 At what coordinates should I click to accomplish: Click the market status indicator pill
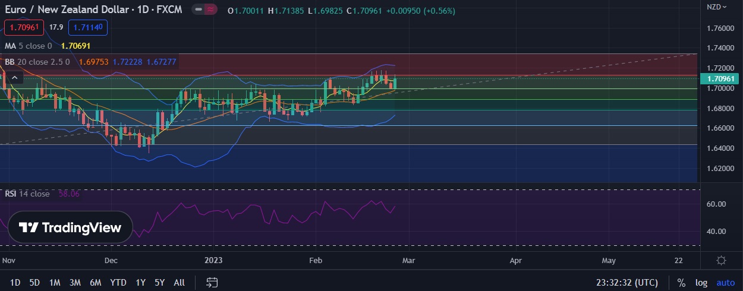[205, 11]
